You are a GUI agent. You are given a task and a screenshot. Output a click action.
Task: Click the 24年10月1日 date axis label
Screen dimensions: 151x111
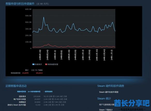(x=83, y=55)
